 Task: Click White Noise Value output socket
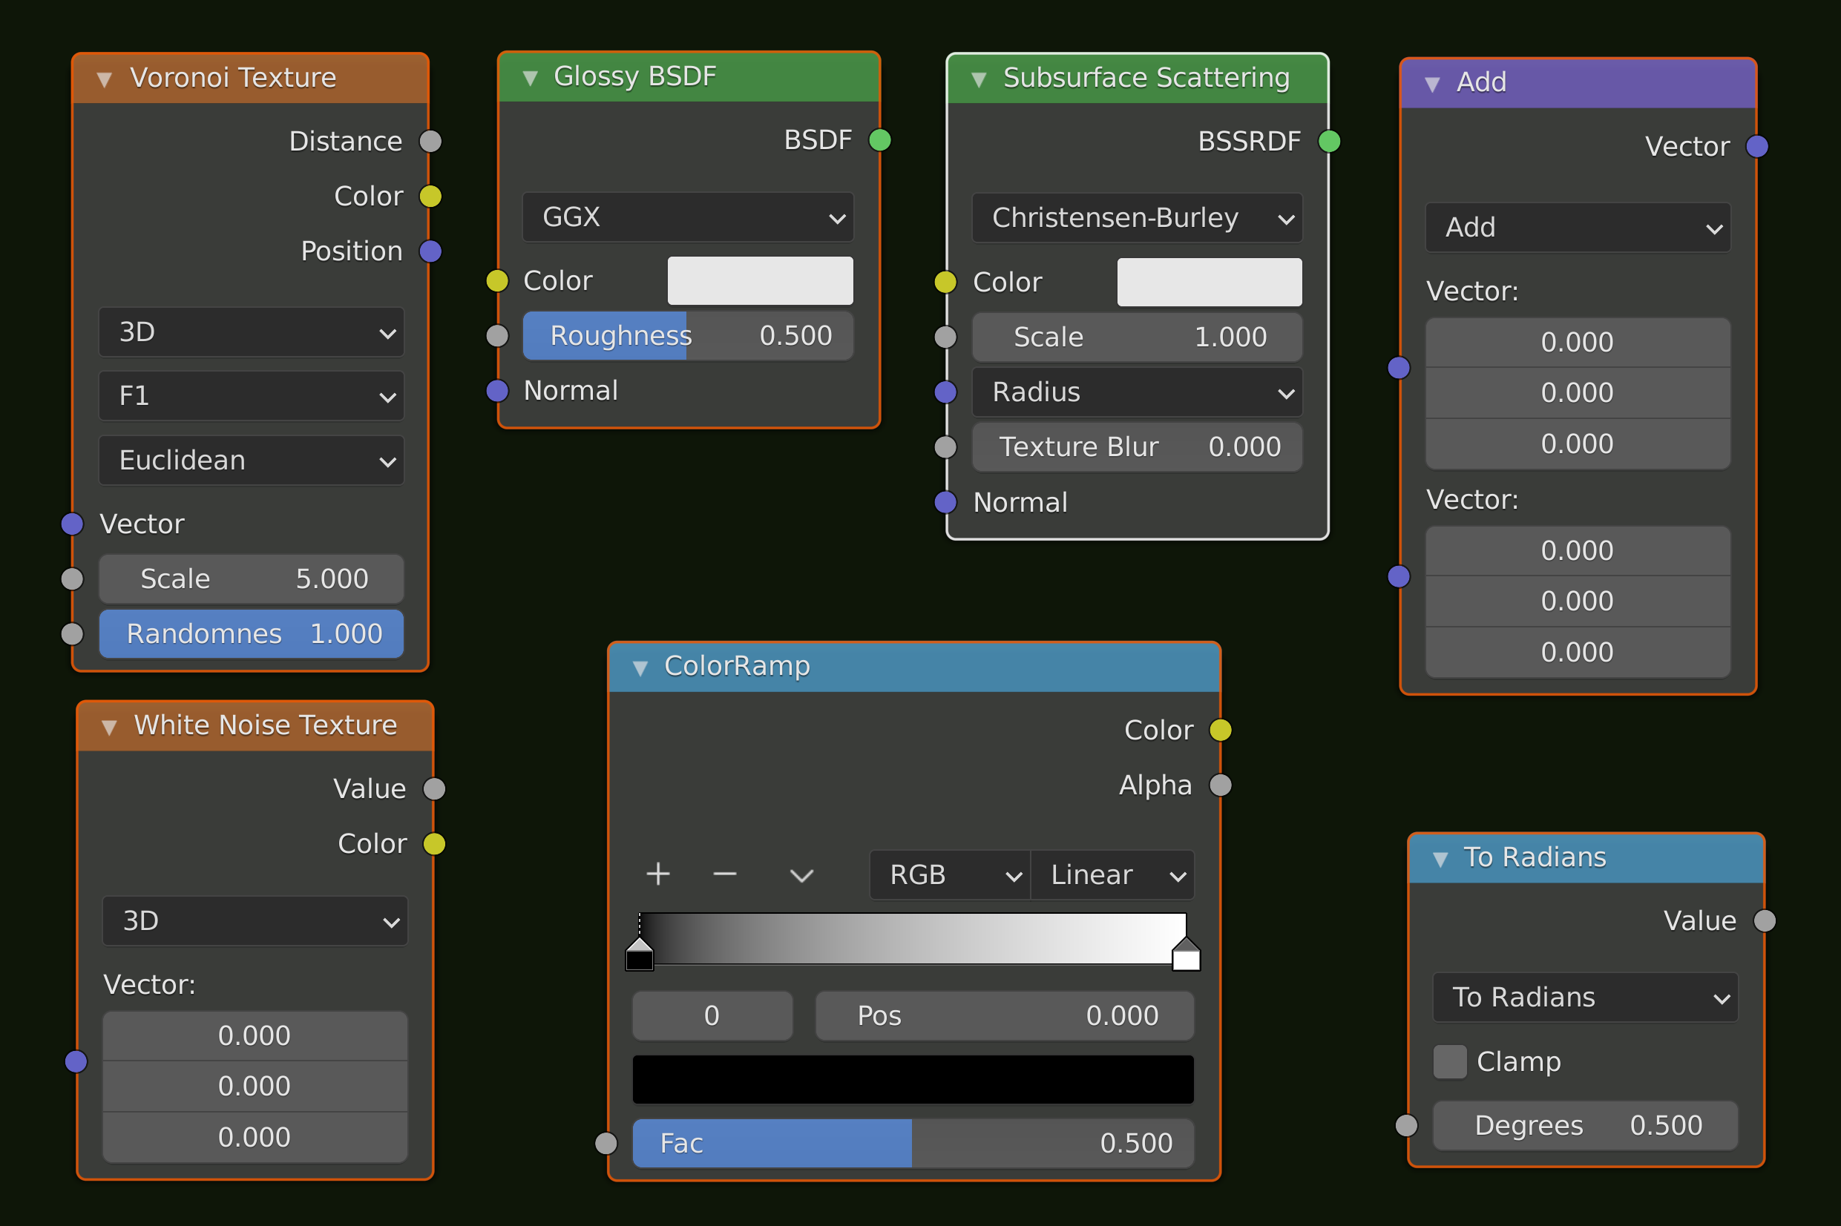tap(435, 789)
